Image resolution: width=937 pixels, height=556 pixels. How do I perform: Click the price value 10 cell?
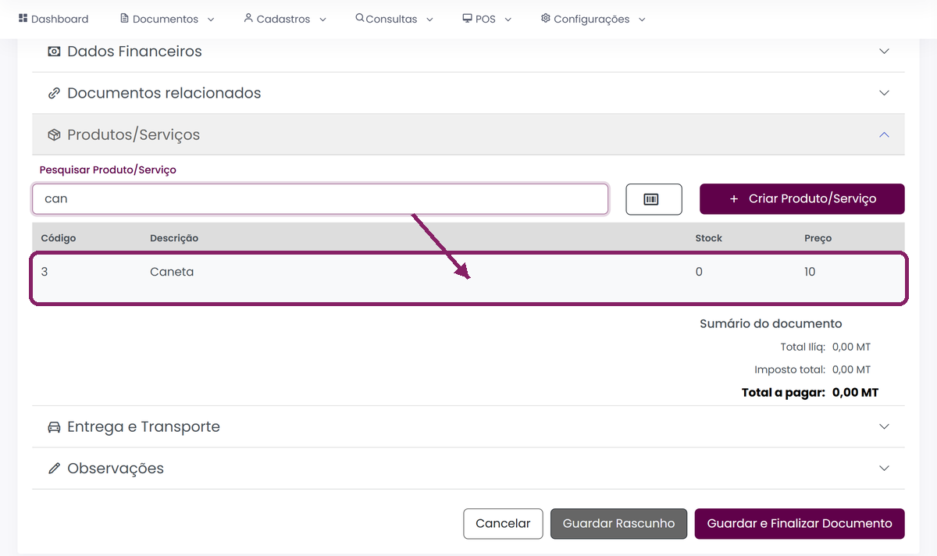point(810,272)
